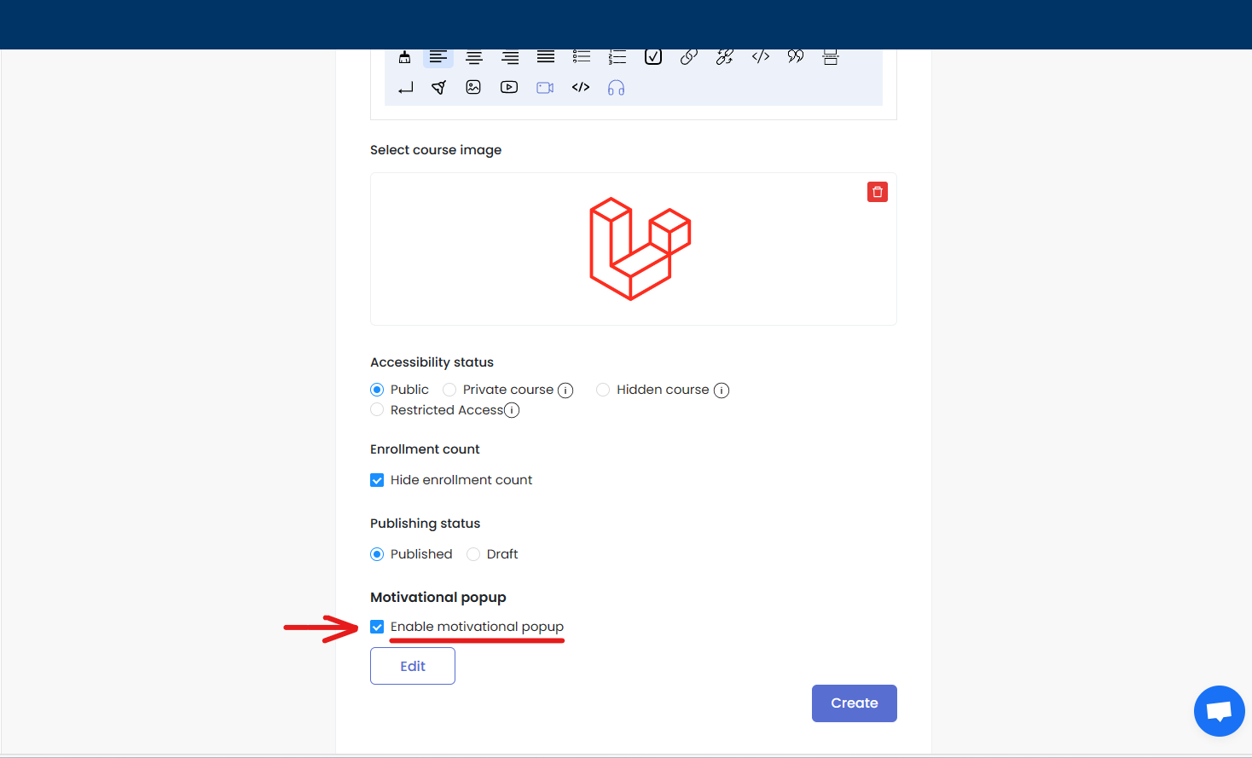1252x758 pixels.
Task: Click the Create button
Action: pos(855,703)
